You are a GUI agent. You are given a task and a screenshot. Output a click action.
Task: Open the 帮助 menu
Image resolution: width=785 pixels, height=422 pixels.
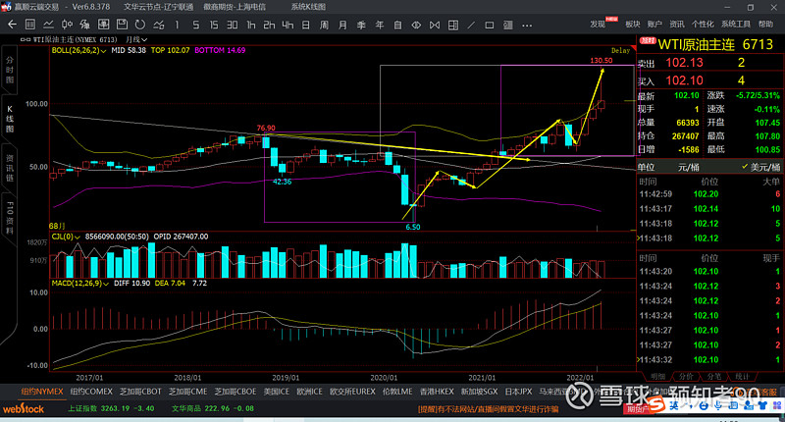pos(765,24)
